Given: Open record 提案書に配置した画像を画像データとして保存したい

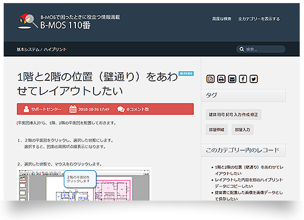Looking at the screenshot, I should [x=249, y=196].
